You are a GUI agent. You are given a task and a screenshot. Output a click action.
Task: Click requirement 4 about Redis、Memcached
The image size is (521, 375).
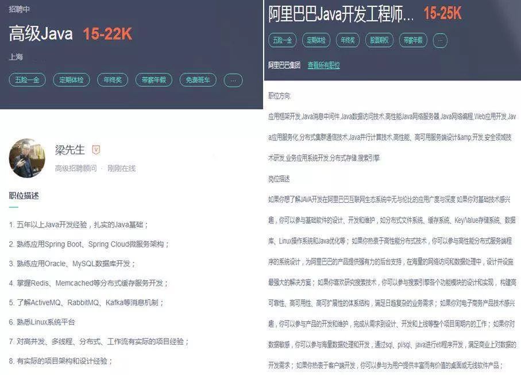point(88,283)
